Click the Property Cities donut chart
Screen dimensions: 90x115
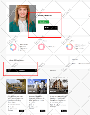(x=70, y=47)
